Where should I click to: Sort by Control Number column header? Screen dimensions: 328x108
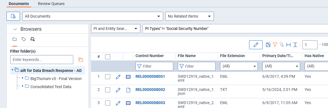[x=150, y=56]
